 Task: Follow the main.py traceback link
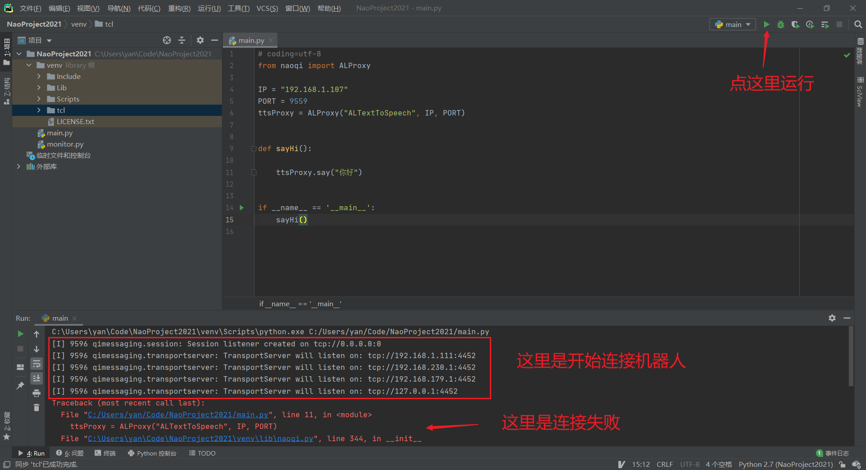[x=178, y=415]
